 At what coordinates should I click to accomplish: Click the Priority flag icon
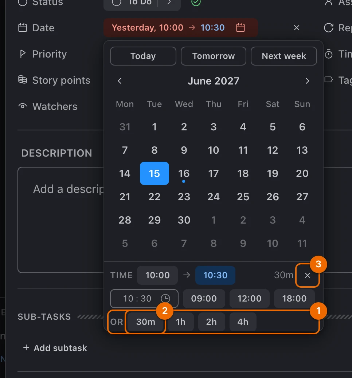[23, 54]
